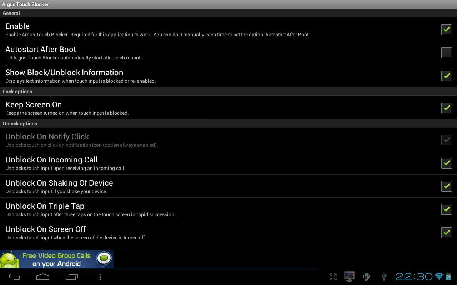Uncheck the Unblock On Screen Off checkbox
This screenshot has height=285, width=457.
pos(446,232)
